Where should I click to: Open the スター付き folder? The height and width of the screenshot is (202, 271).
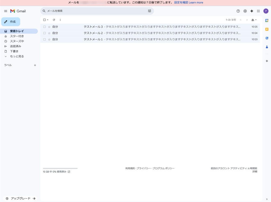click(x=17, y=36)
